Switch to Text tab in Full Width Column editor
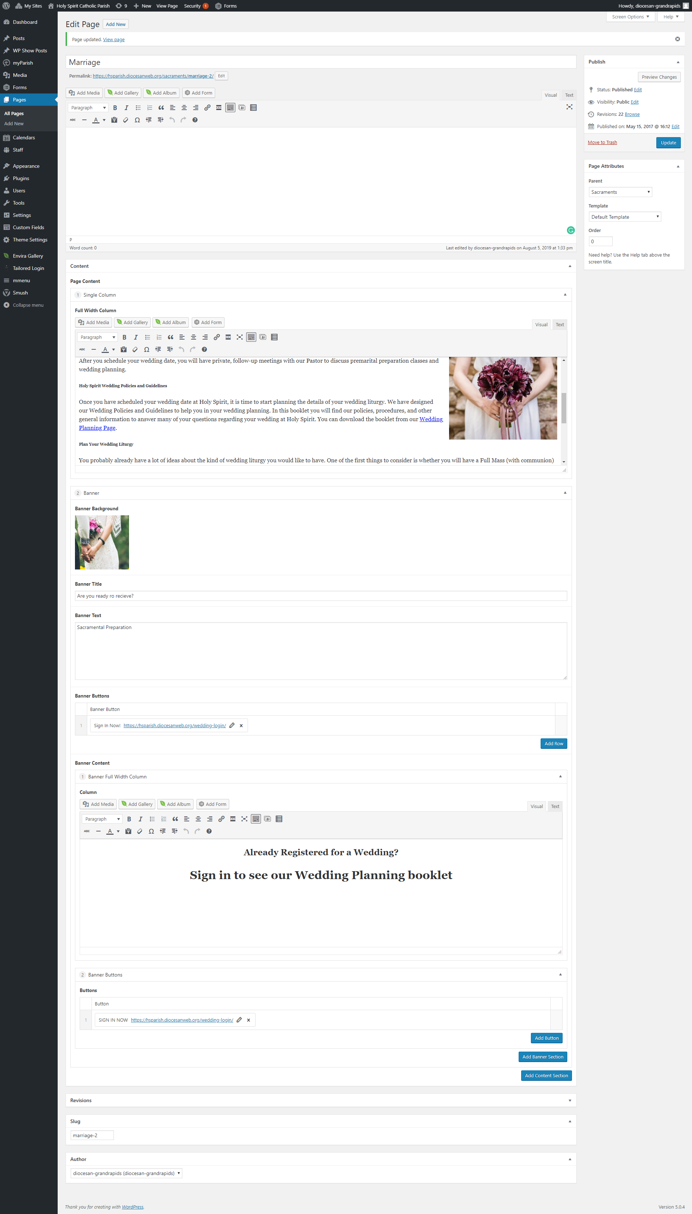Viewport: 692px width, 1214px height. (559, 324)
